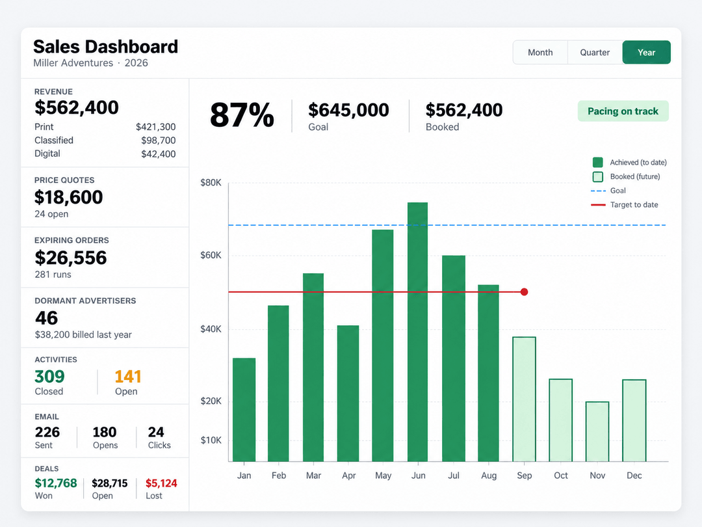This screenshot has width=702, height=527.
Task: Click the light-green September booked bar
Action: tap(525, 399)
